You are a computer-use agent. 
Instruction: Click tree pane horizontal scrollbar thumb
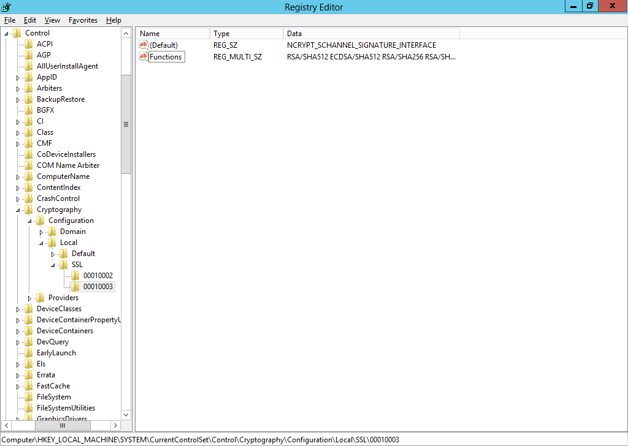pos(62,425)
